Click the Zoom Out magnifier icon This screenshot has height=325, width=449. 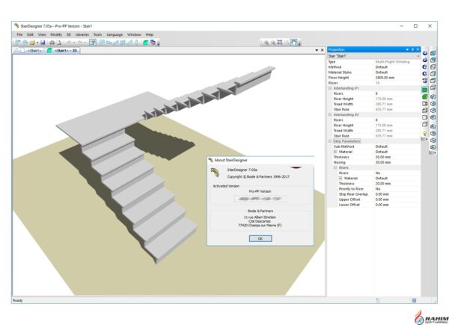273,43
